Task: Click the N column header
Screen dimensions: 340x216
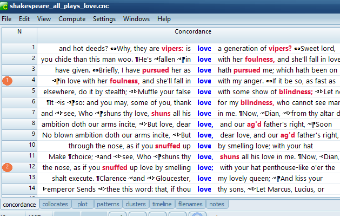Action: (19, 35)
